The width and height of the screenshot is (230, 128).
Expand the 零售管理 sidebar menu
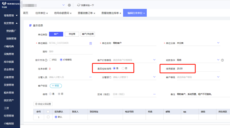tap(17, 15)
